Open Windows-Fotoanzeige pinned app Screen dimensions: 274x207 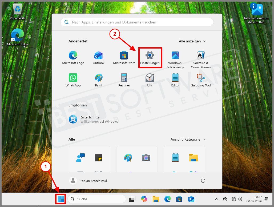(x=175, y=60)
